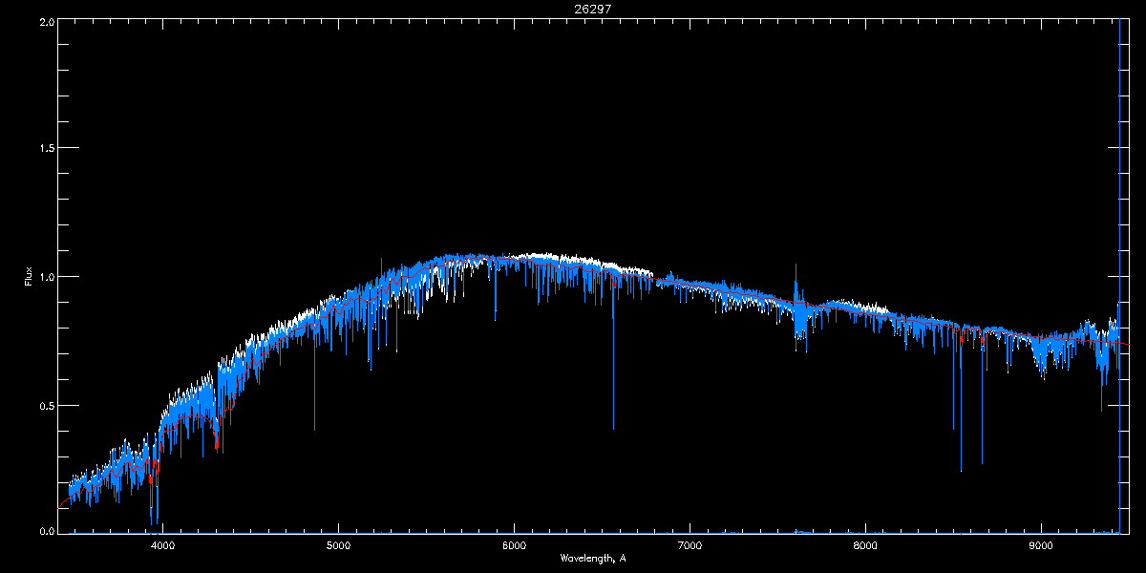Click the Flux axis label
This screenshot has width=1146, height=573.
click(x=29, y=277)
